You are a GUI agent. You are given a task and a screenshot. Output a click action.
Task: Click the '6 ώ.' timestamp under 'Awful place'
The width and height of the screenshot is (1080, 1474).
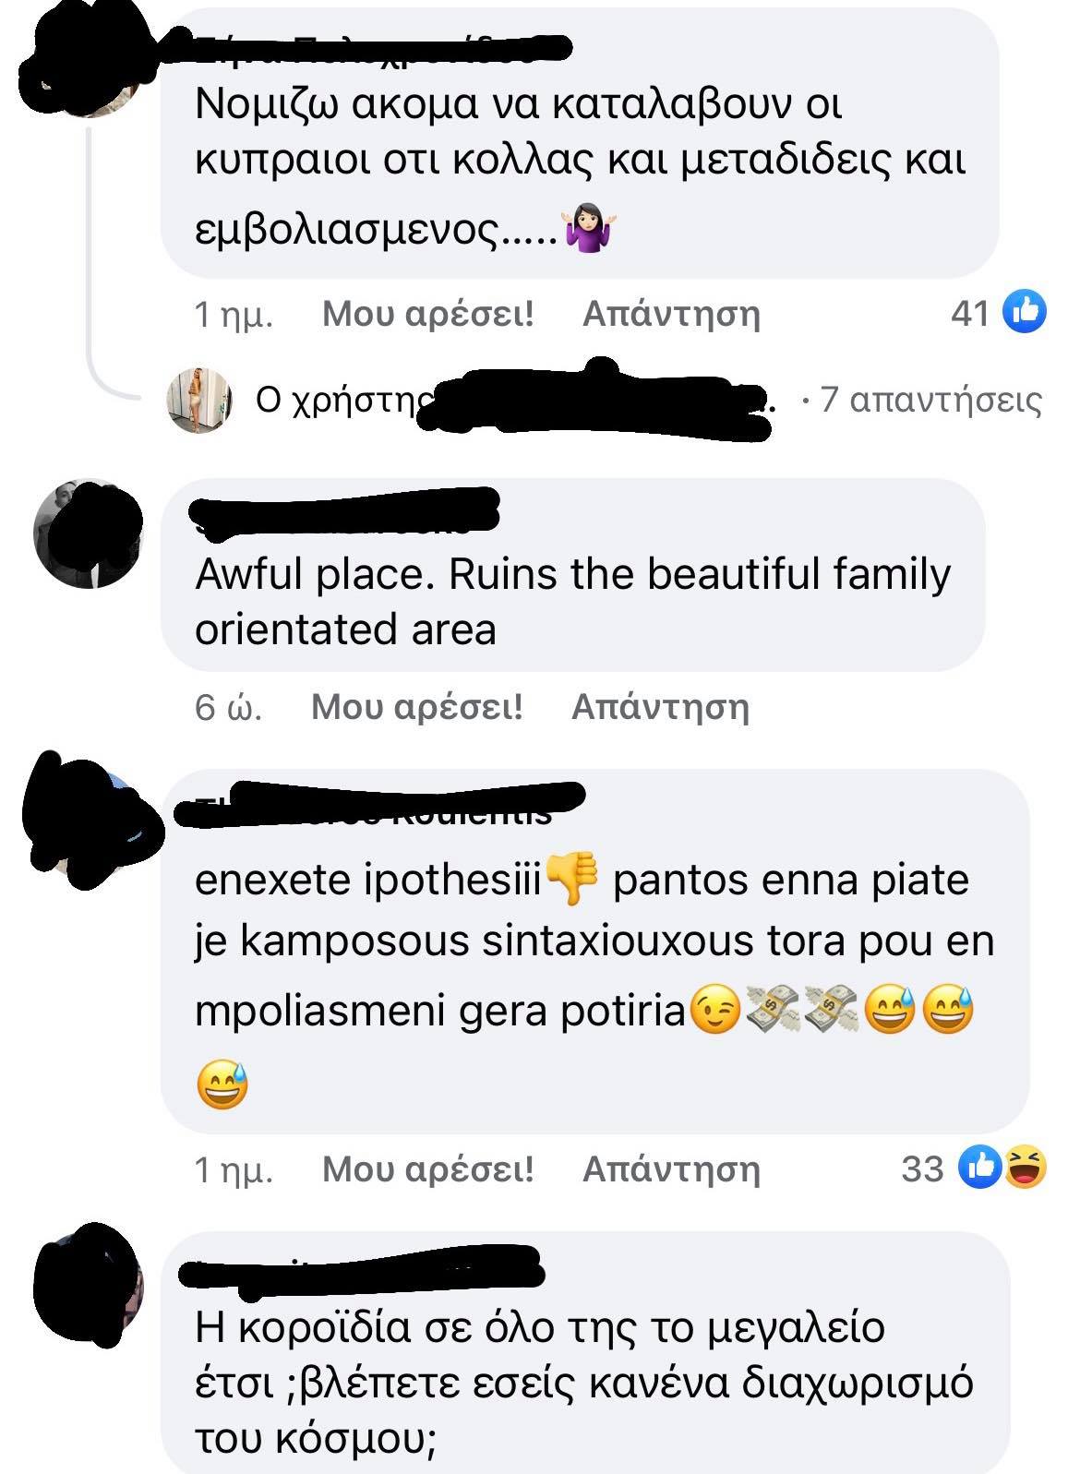pos(228,707)
